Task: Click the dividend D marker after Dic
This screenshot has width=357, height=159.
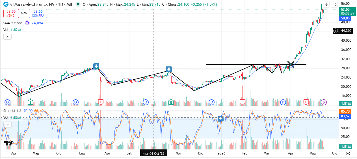Action: pos(211,102)
